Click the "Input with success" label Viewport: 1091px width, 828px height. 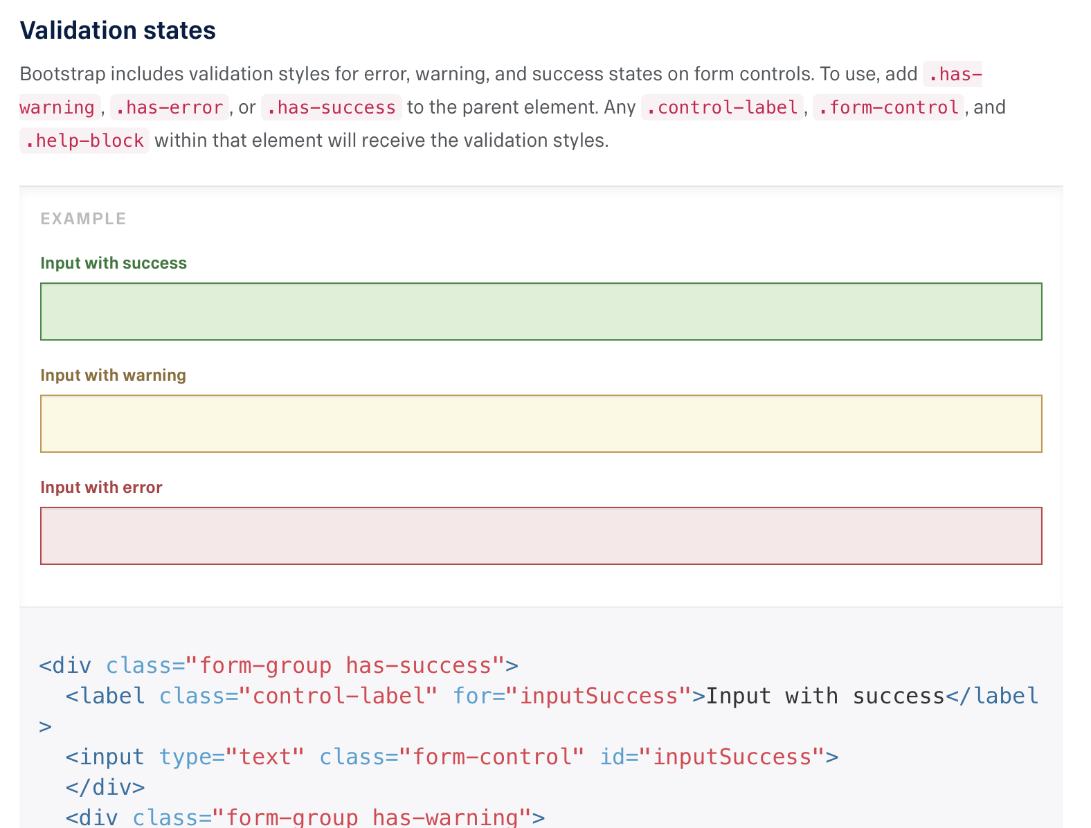(114, 263)
